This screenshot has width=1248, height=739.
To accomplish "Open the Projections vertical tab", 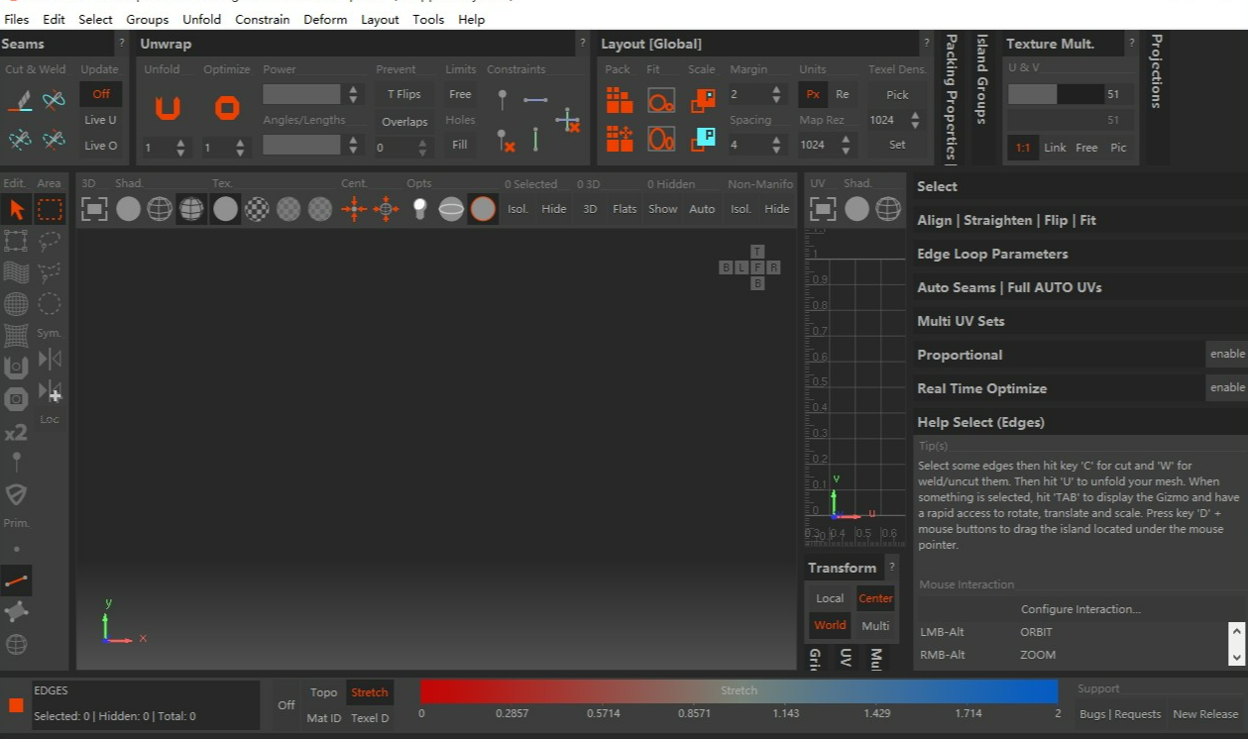I will coord(1156,71).
